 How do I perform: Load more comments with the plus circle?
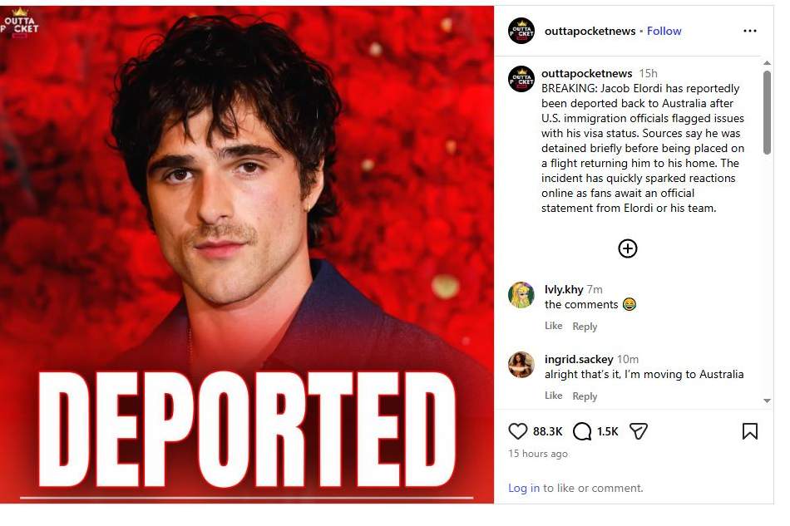coord(628,248)
